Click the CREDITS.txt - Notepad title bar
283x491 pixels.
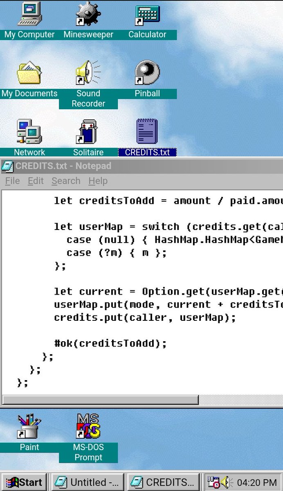click(x=141, y=166)
